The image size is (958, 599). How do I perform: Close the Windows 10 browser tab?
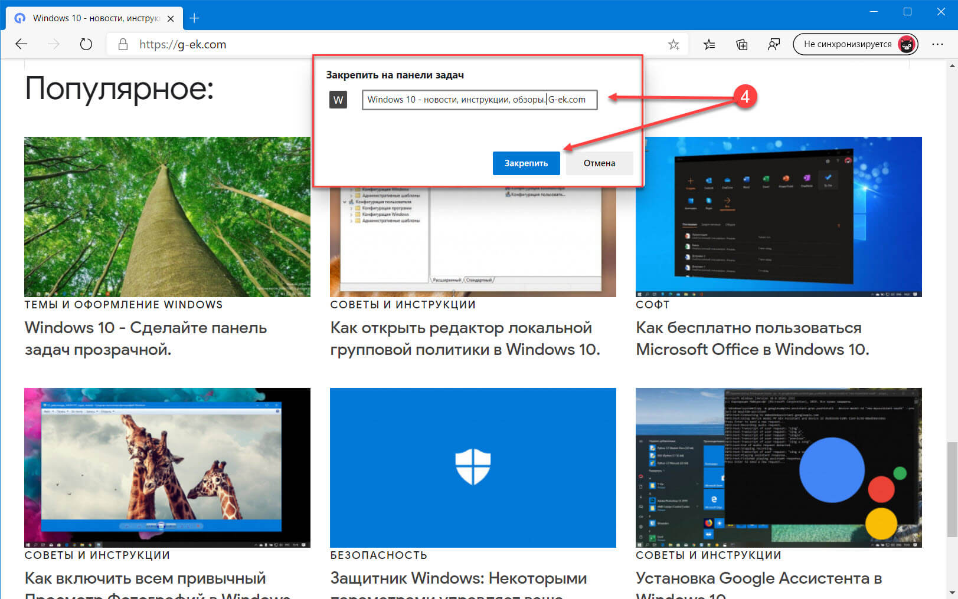(171, 18)
